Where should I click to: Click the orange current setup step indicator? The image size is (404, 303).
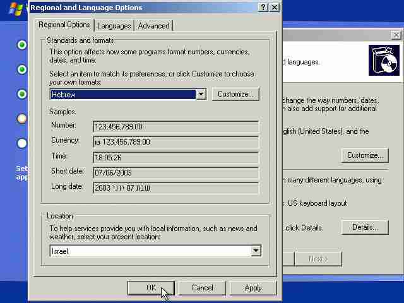22,119
